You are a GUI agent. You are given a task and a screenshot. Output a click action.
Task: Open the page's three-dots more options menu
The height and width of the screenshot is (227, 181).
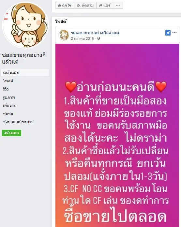point(118,5)
